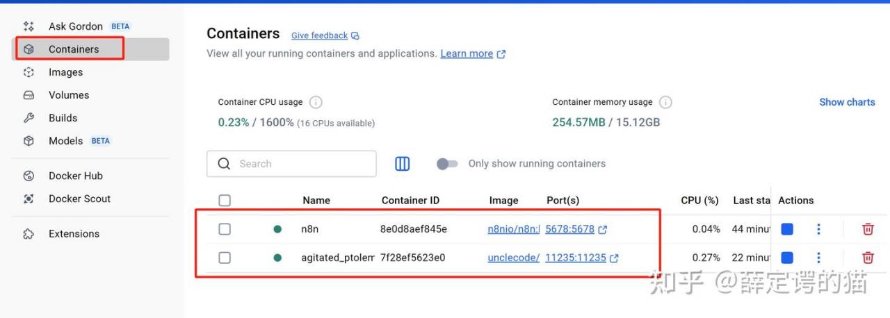Click the Docker Hub globe icon
Screen dimensions: 890x318
tap(29, 176)
